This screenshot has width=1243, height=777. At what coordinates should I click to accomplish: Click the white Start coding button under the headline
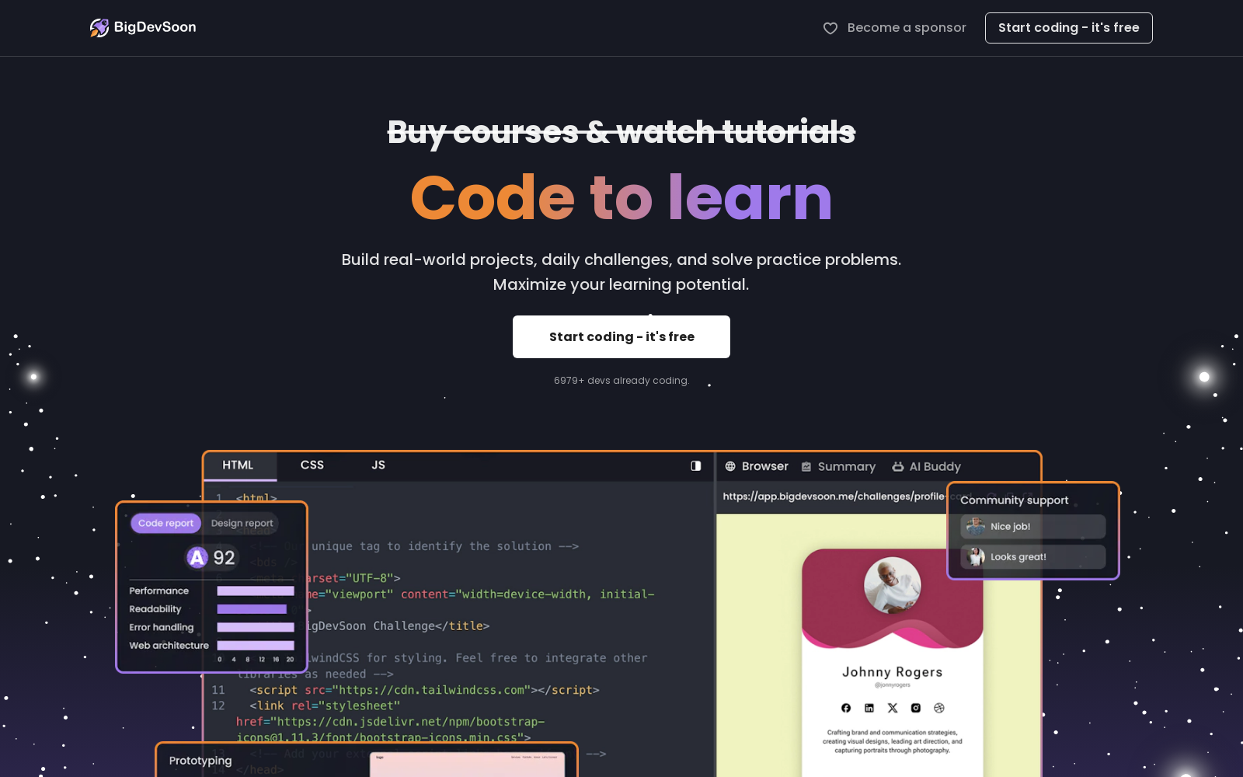[621, 336]
